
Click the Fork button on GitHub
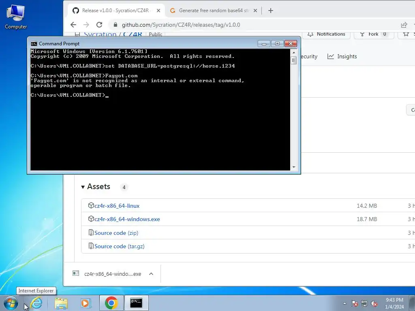click(x=374, y=34)
